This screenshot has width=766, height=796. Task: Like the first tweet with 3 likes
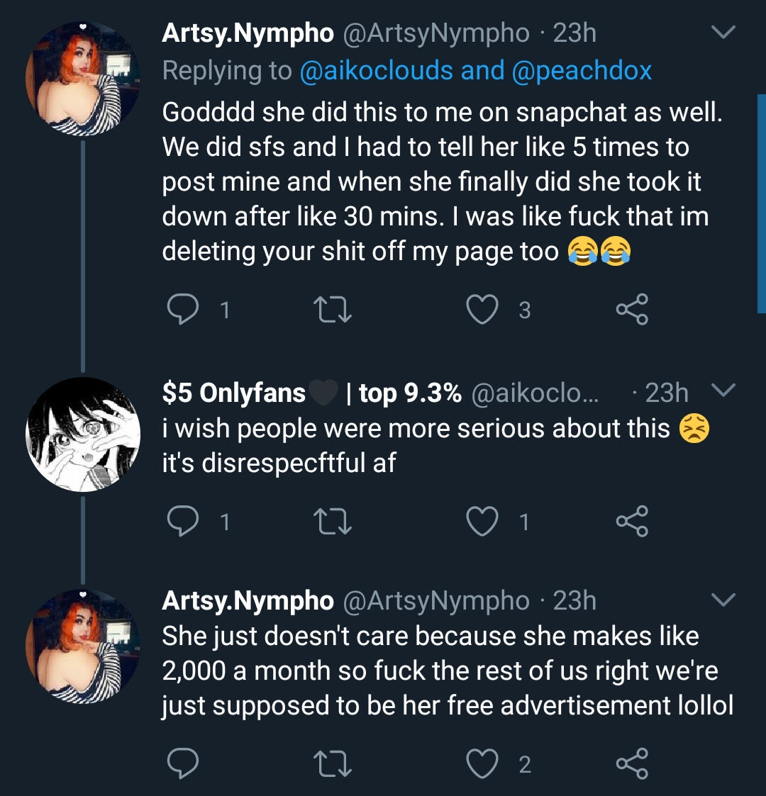[x=482, y=310]
